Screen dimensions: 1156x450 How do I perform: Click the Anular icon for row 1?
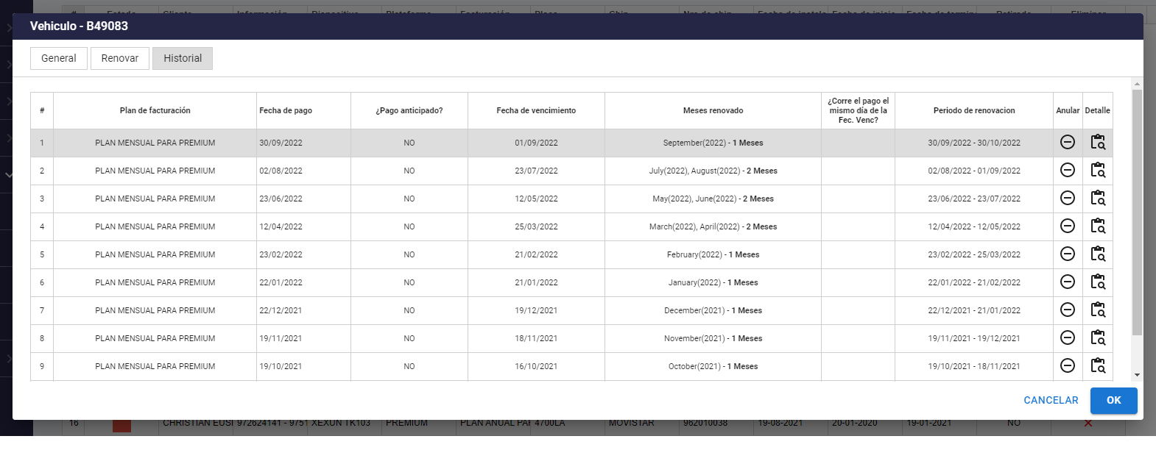pos(1067,143)
